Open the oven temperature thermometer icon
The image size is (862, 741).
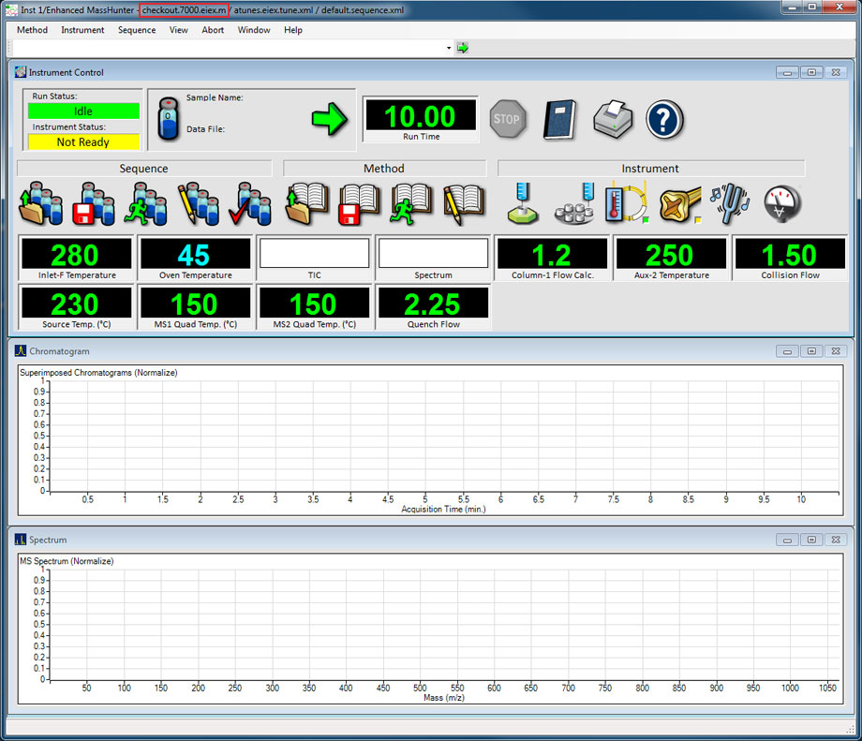point(626,203)
